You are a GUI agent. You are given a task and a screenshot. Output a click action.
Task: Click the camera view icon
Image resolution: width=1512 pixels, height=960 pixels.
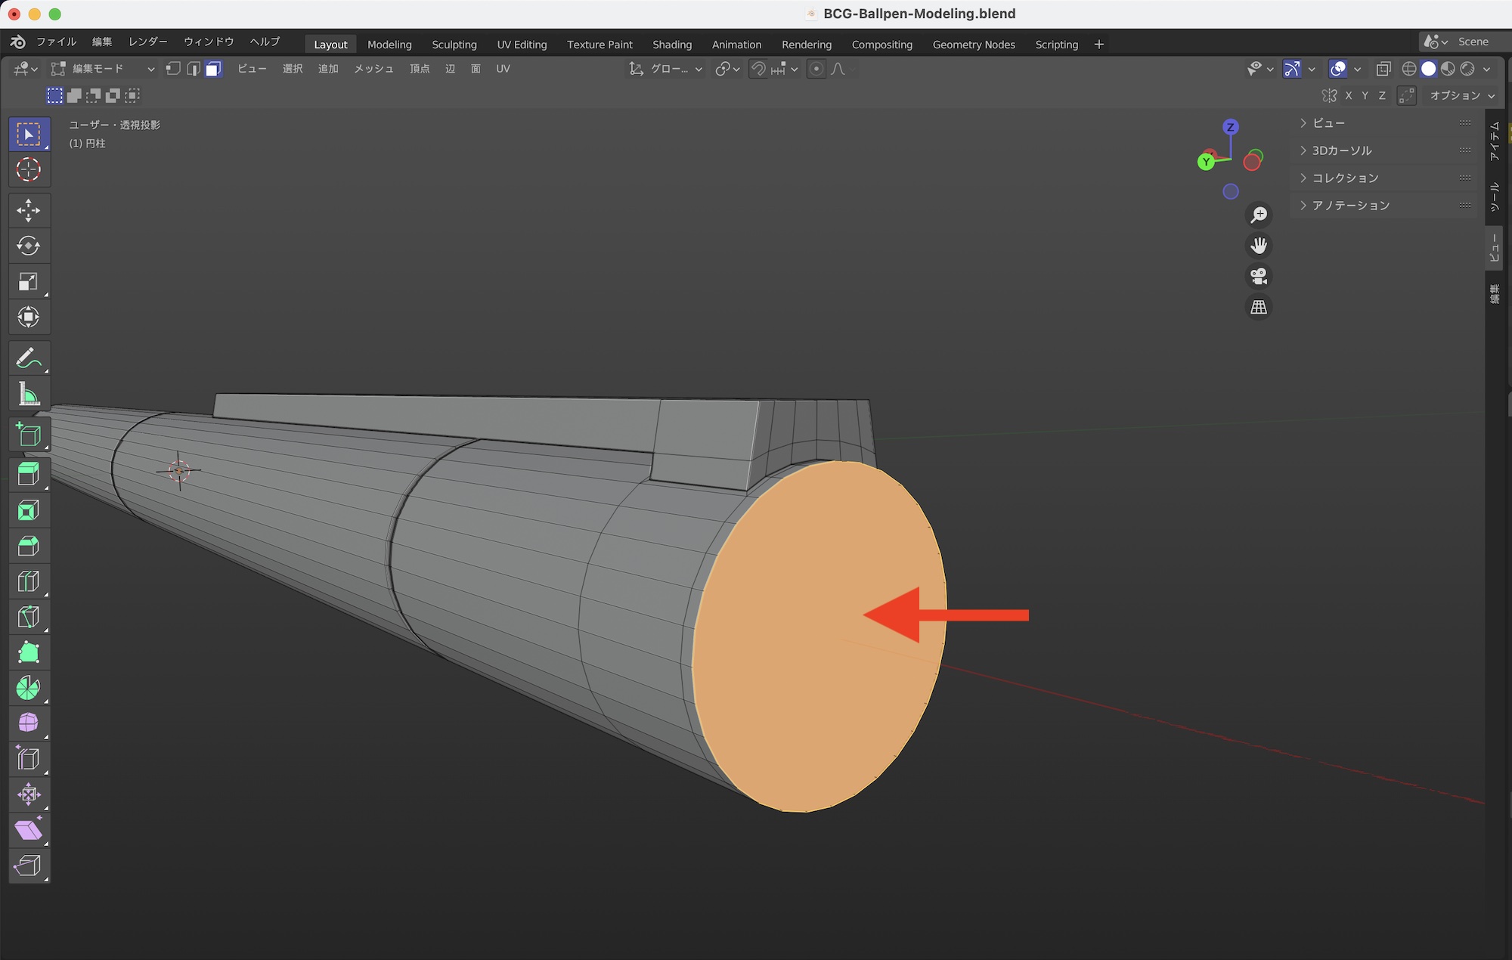coord(1259,276)
